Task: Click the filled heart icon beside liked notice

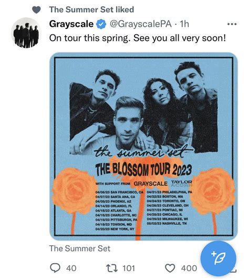Action: point(36,10)
